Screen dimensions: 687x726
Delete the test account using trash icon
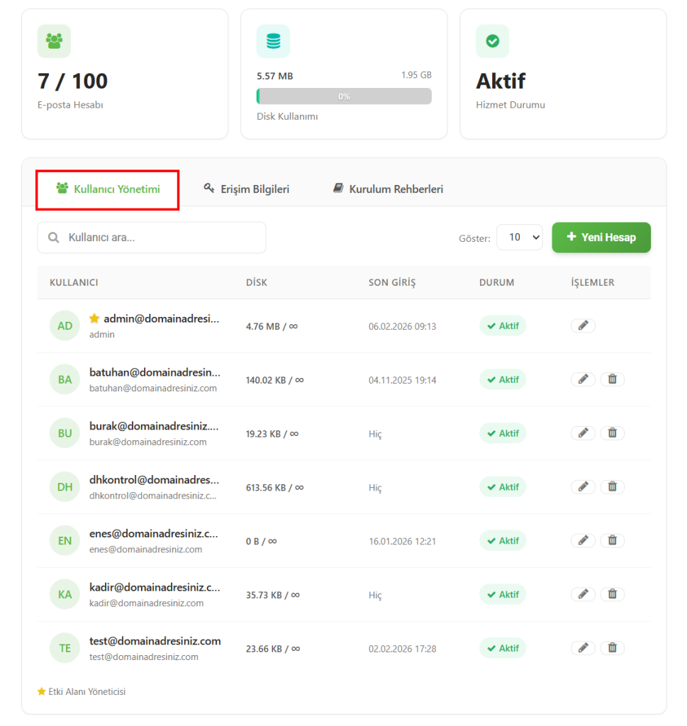pyautogui.click(x=612, y=648)
